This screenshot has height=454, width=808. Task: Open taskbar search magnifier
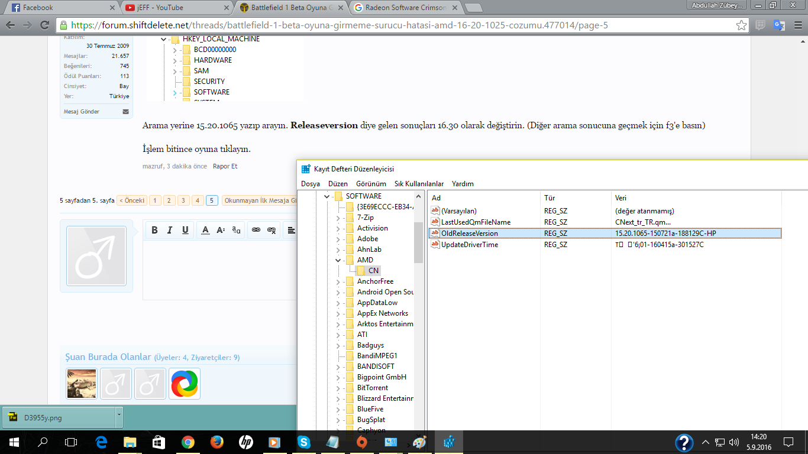coord(43,442)
